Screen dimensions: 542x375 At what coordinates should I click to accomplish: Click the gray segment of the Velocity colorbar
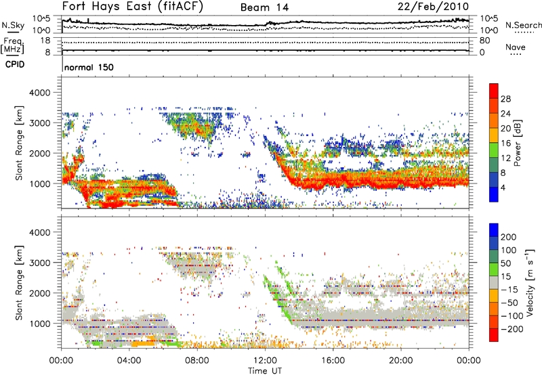[494, 283]
